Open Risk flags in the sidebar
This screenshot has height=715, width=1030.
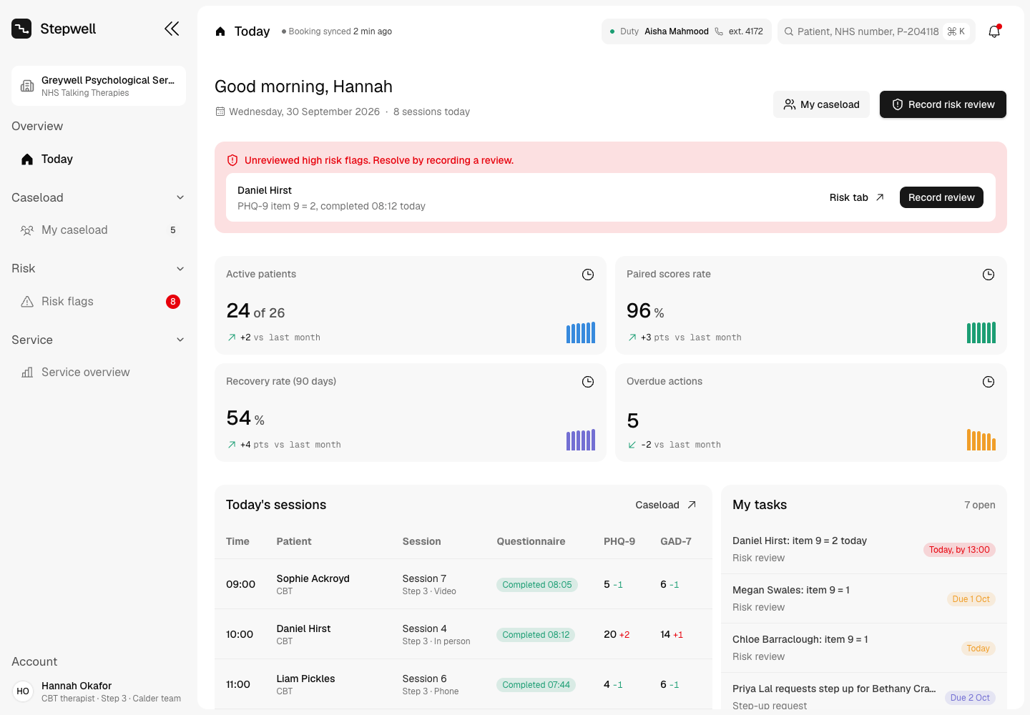tap(99, 302)
